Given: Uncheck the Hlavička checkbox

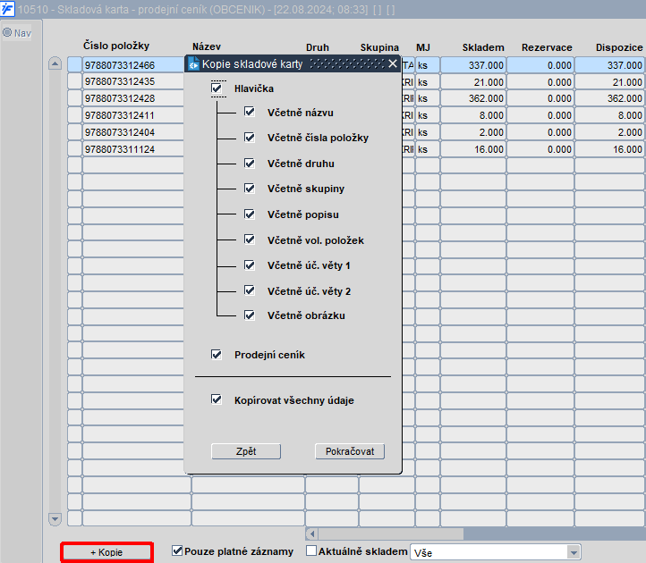Looking at the screenshot, I should [x=217, y=88].
